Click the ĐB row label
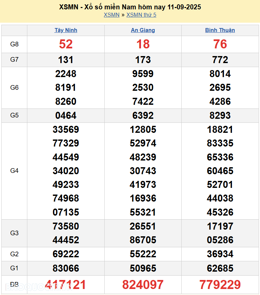 [x=14, y=285]
